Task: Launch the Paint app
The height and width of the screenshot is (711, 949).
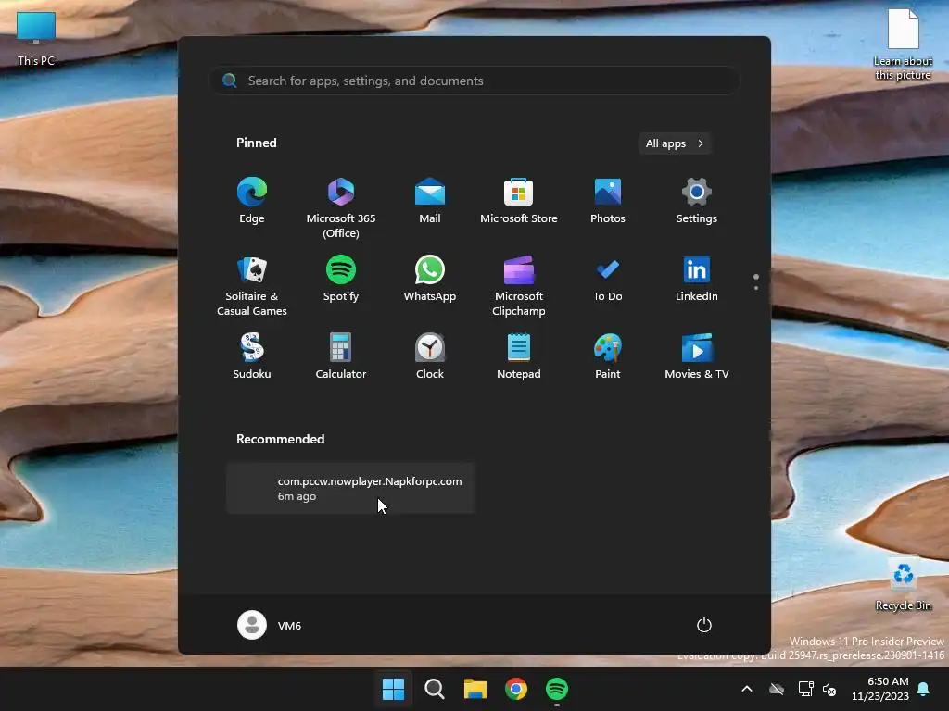Action: tap(608, 356)
